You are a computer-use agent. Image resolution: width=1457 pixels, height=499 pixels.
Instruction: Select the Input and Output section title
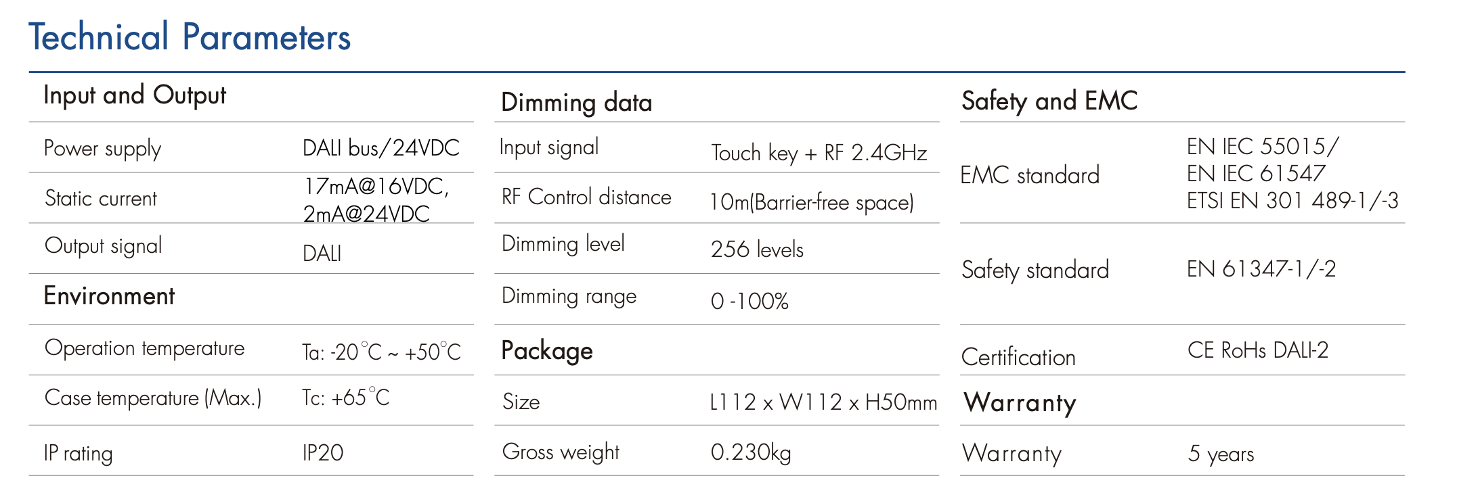pyautogui.click(x=135, y=95)
